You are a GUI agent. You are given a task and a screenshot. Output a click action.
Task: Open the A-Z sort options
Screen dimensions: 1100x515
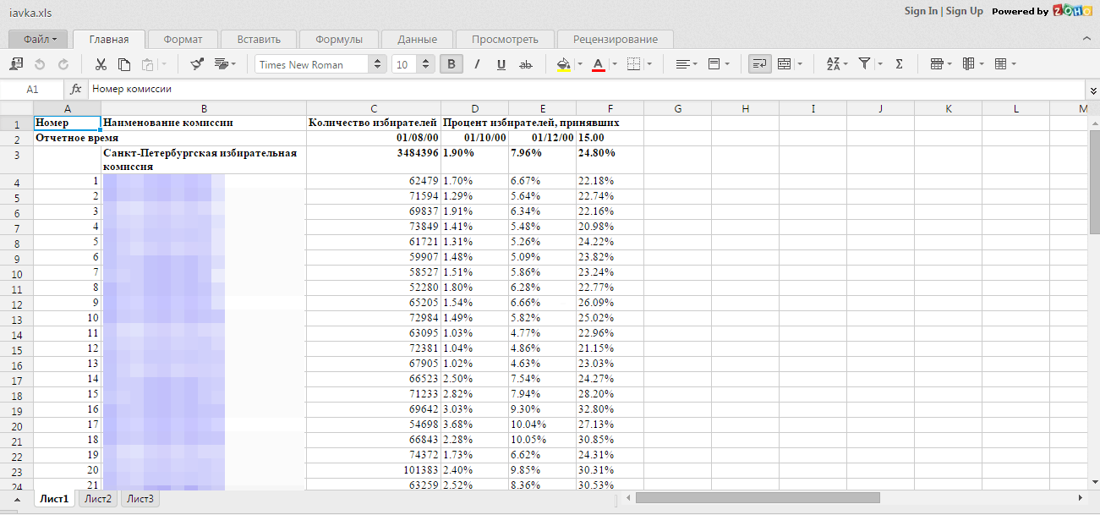point(836,64)
